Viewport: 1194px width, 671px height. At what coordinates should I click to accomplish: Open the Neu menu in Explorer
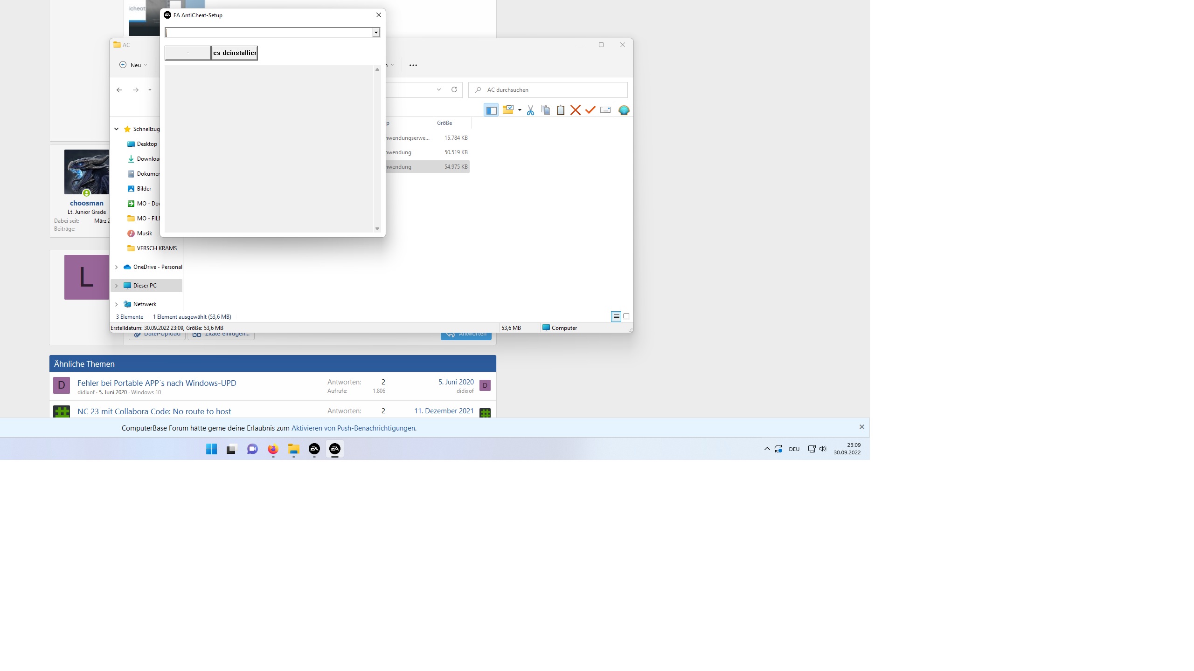133,65
